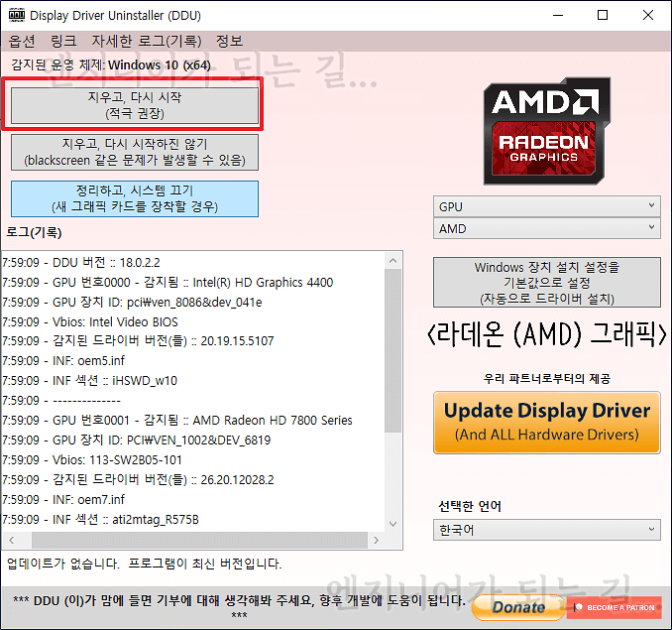
Task: Click log scrollbar up arrow
Action: tap(393, 261)
